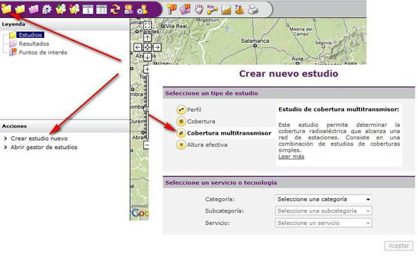Click the purple results folder toolbar icon
This screenshot has width=418, height=256.
pos(34,9)
